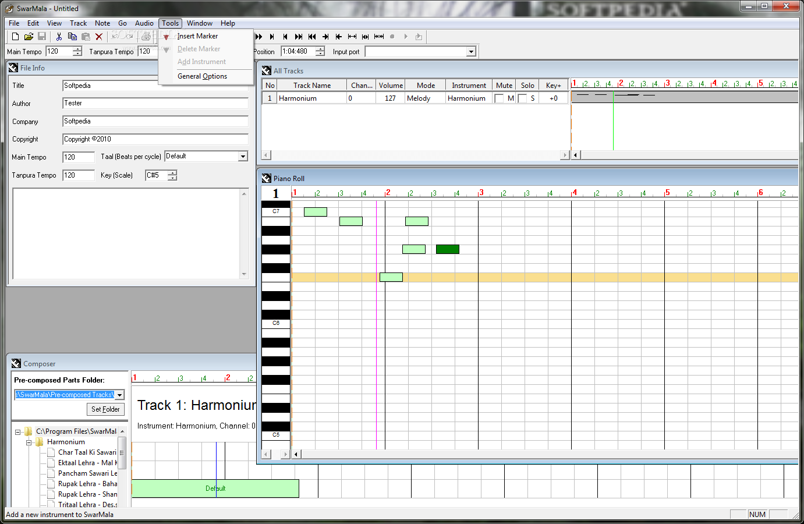Open the Track menu

(x=78, y=23)
